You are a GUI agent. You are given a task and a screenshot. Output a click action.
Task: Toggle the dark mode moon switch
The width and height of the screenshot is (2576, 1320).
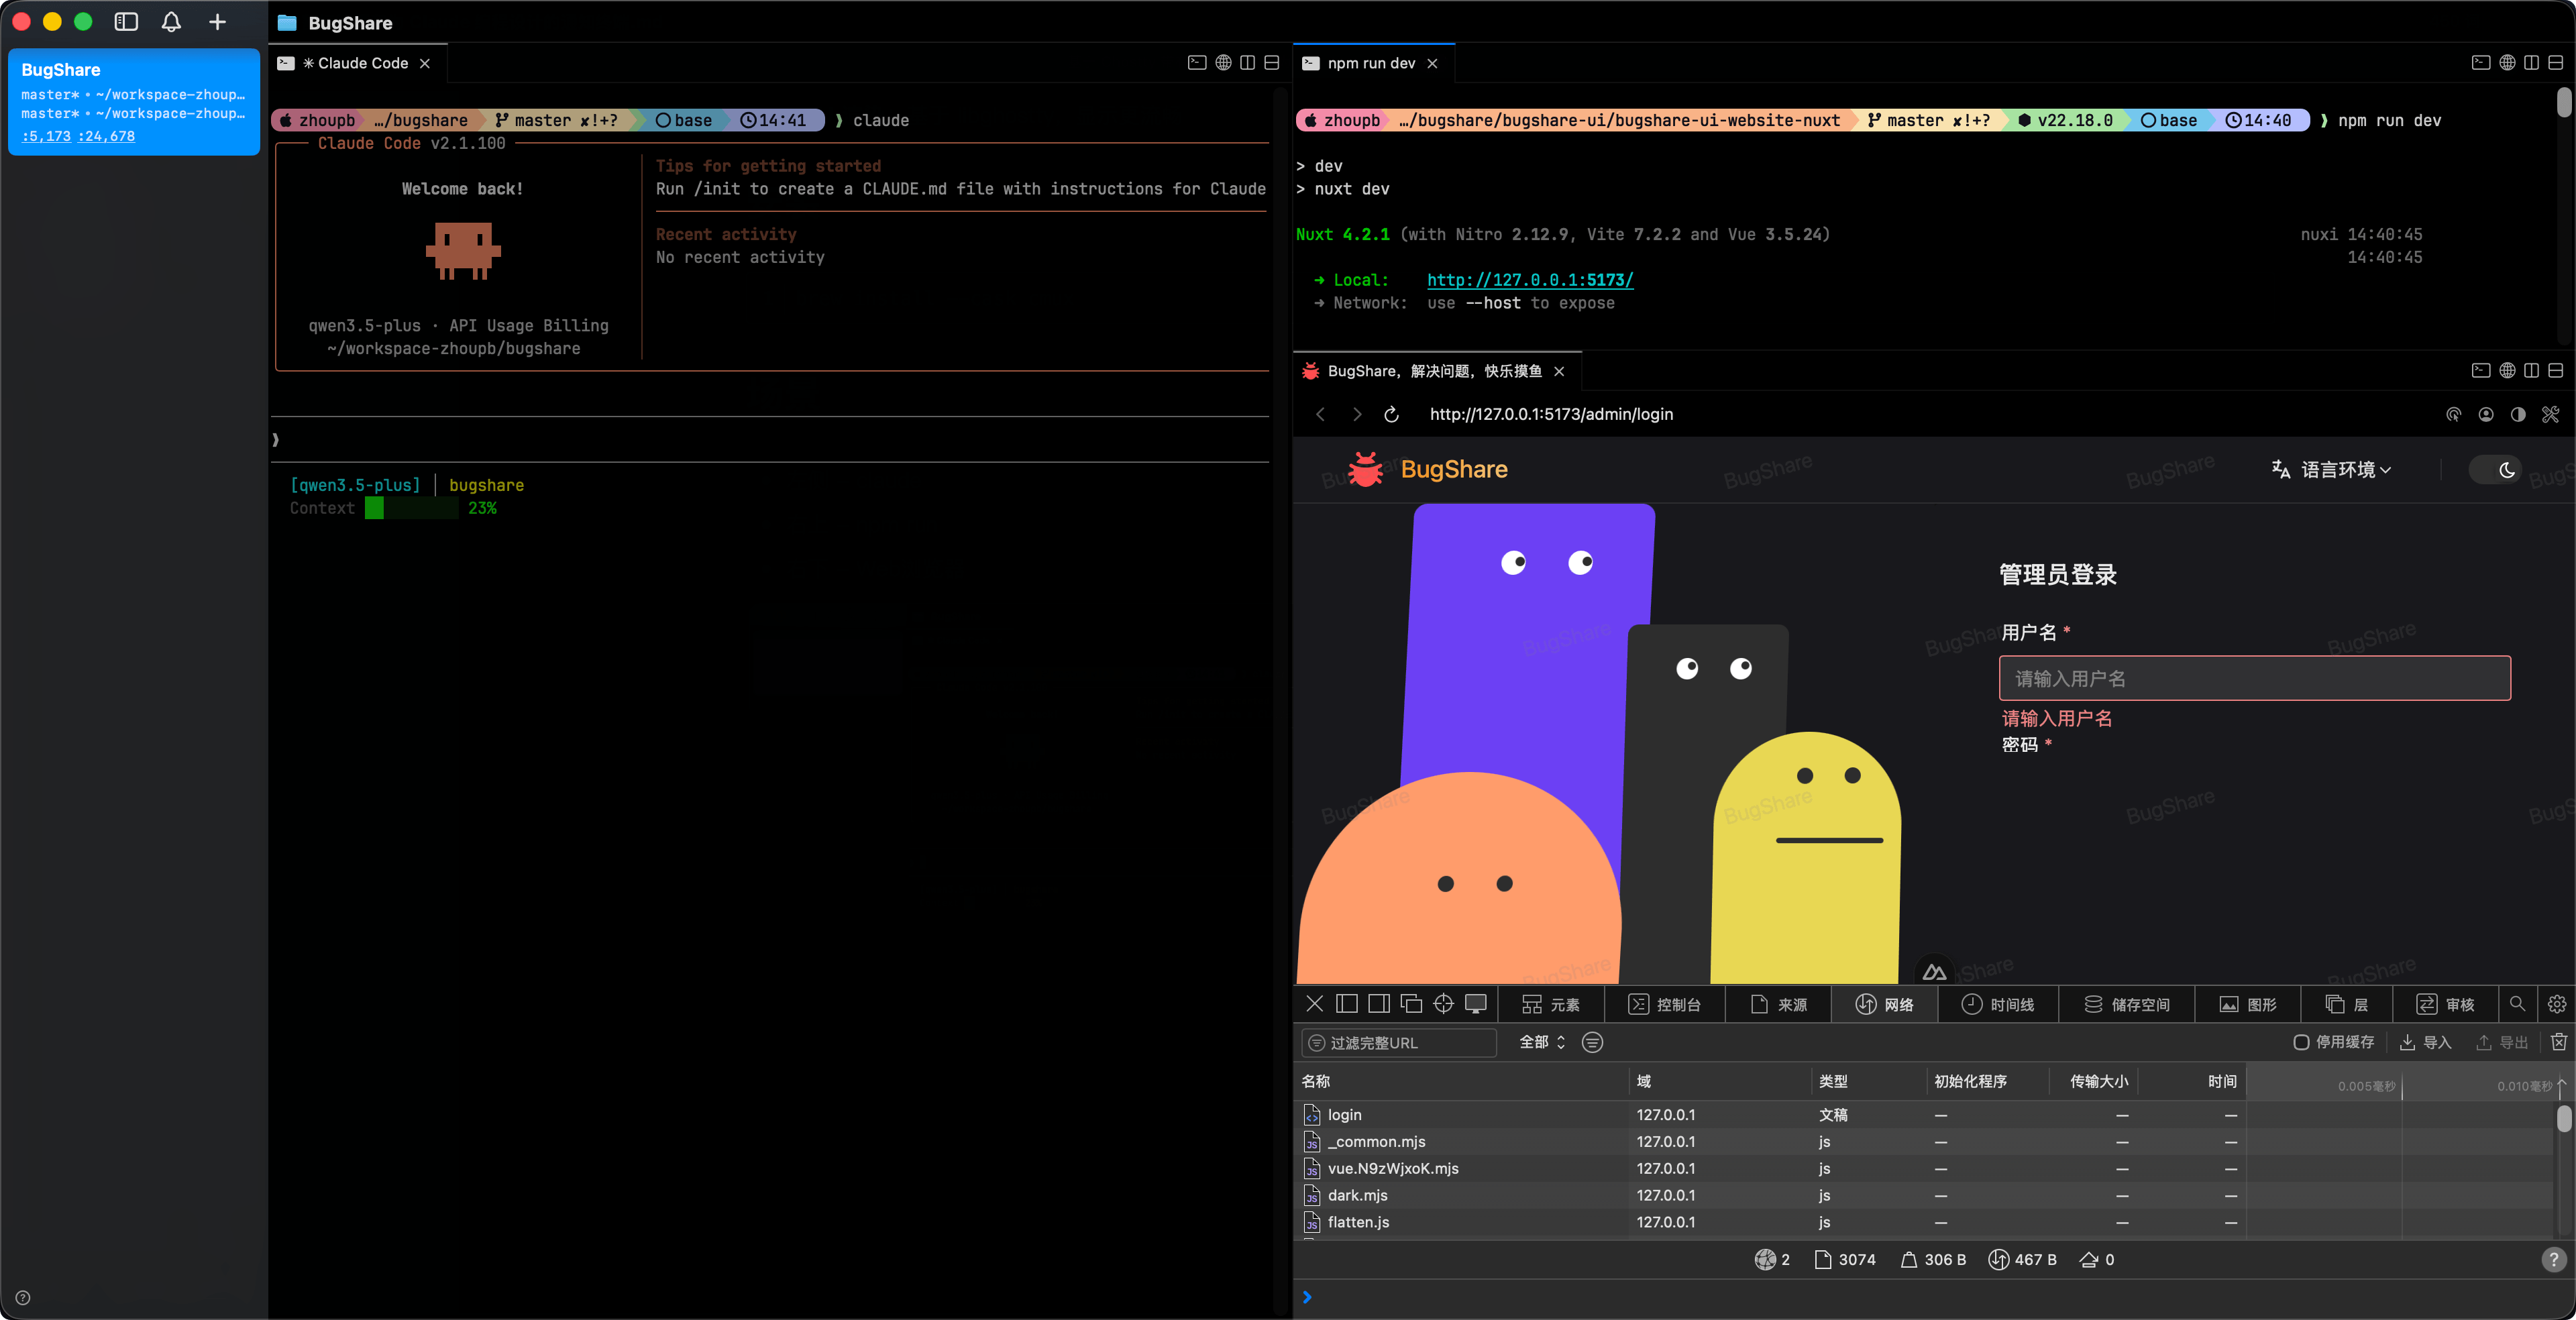(2497, 470)
